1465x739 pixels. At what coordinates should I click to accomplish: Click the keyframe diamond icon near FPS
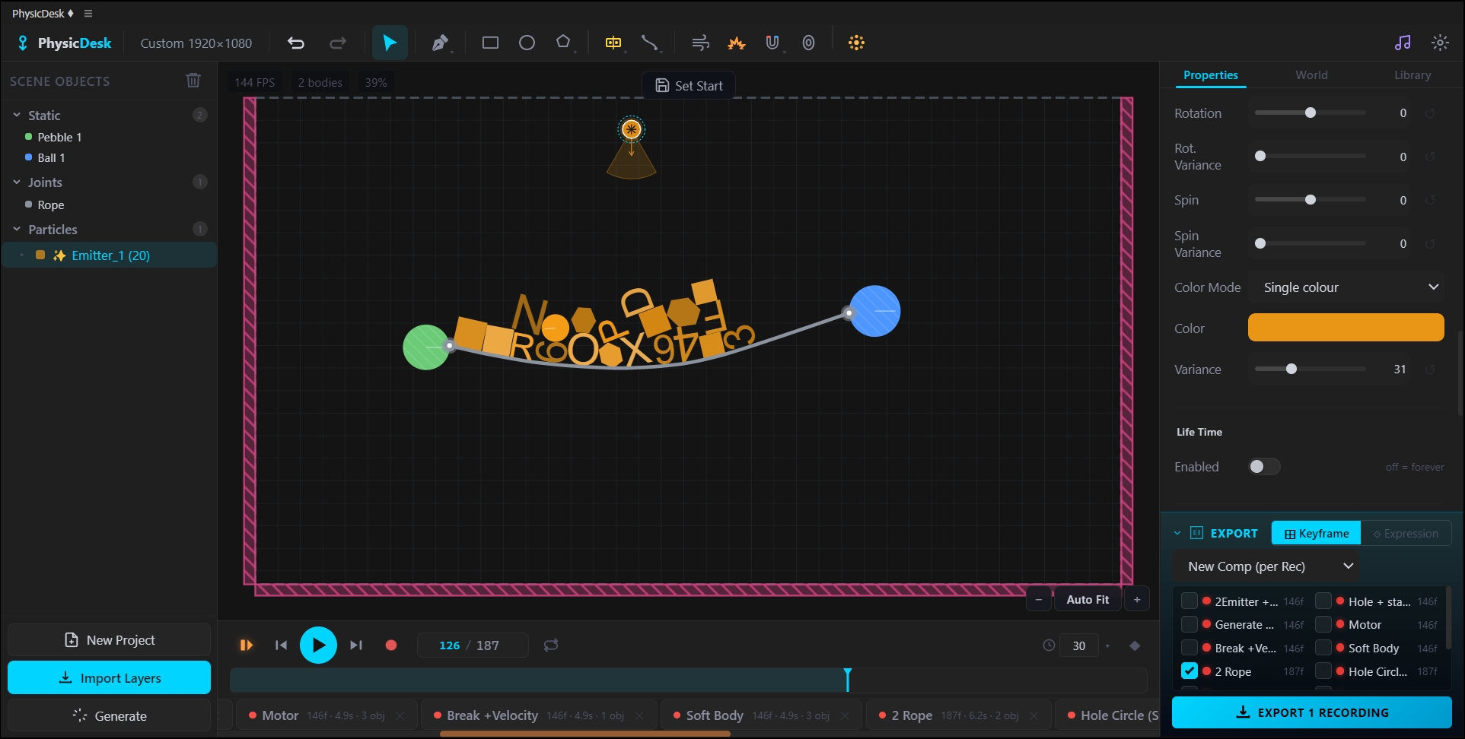tap(1135, 645)
